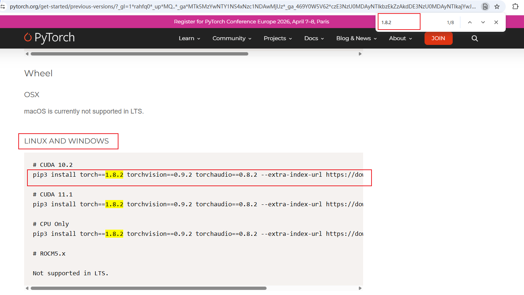The height and width of the screenshot is (295, 524).
Task: Go to previous find match
Action: [470, 22]
